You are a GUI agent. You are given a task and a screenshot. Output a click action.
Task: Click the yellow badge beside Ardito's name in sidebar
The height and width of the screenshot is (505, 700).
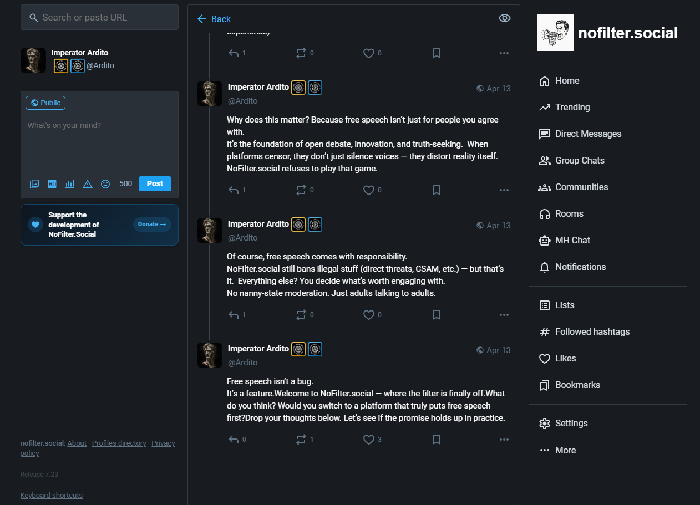coord(61,66)
